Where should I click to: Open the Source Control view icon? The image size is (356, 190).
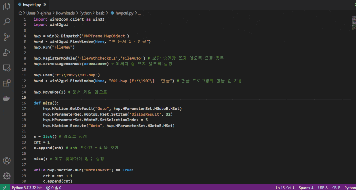7,37
